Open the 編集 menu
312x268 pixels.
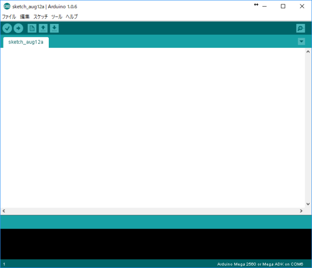pyautogui.click(x=25, y=17)
